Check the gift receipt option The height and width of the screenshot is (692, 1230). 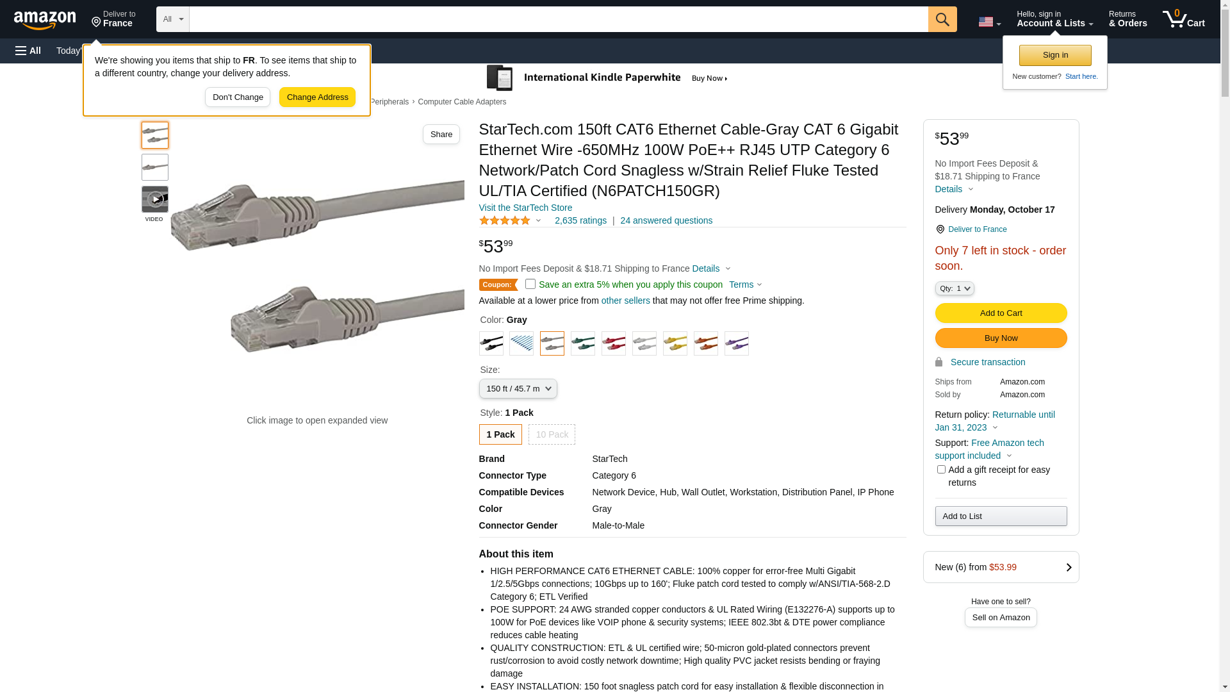(941, 470)
